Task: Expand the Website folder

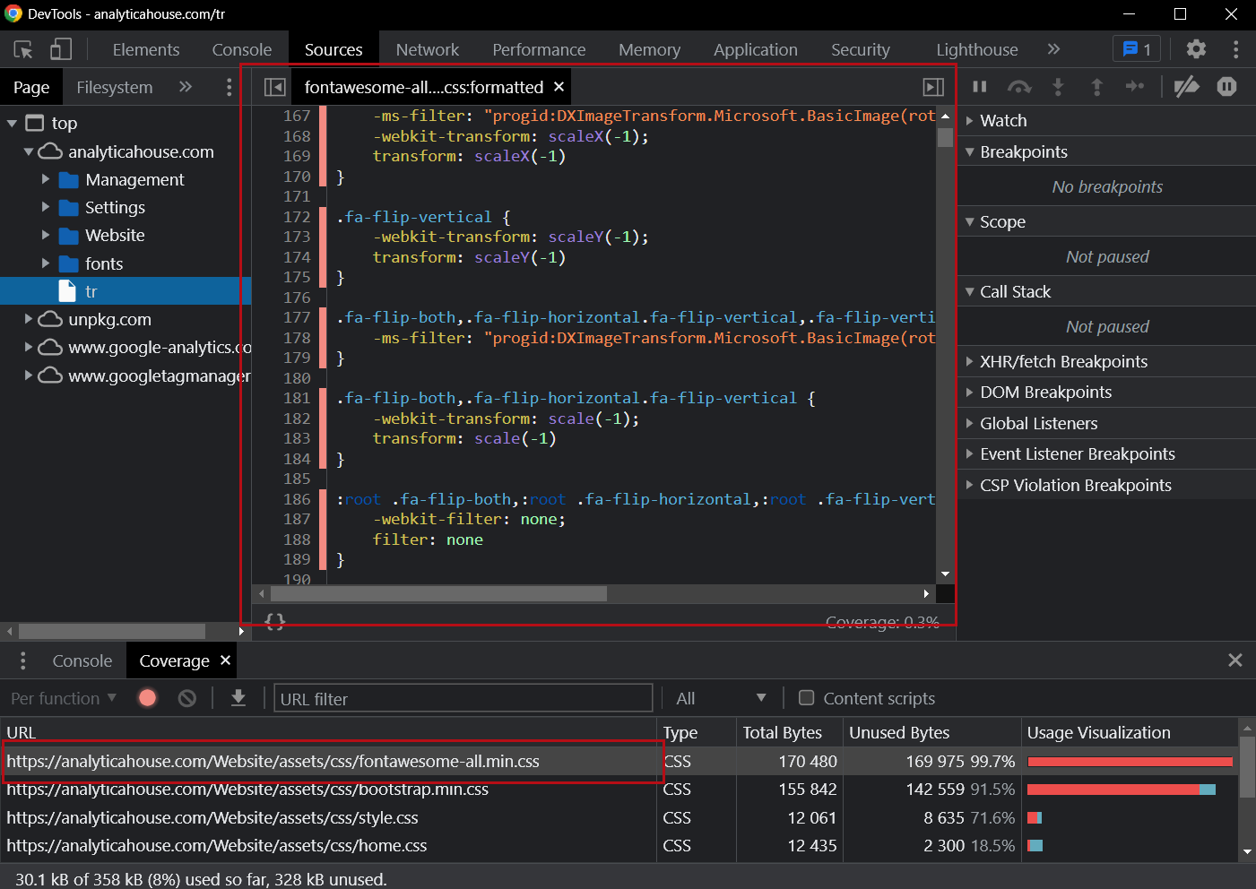Action: [46, 235]
